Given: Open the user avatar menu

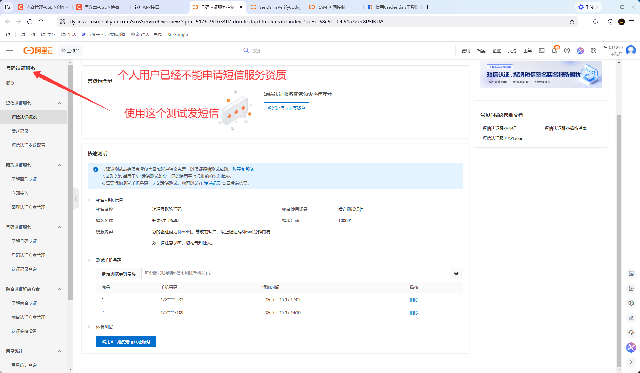Looking at the screenshot, I should 631,50.
